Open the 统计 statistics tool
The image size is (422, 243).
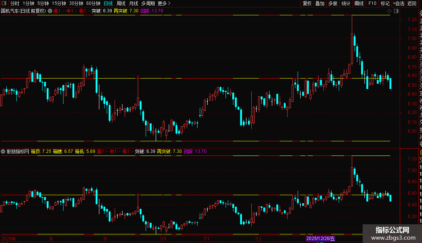346,3
